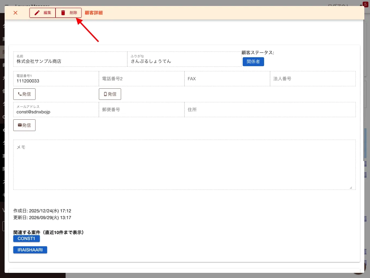
Task: Click the mail 発信 button under メールアドレス
Action: (x=24, y=125)
